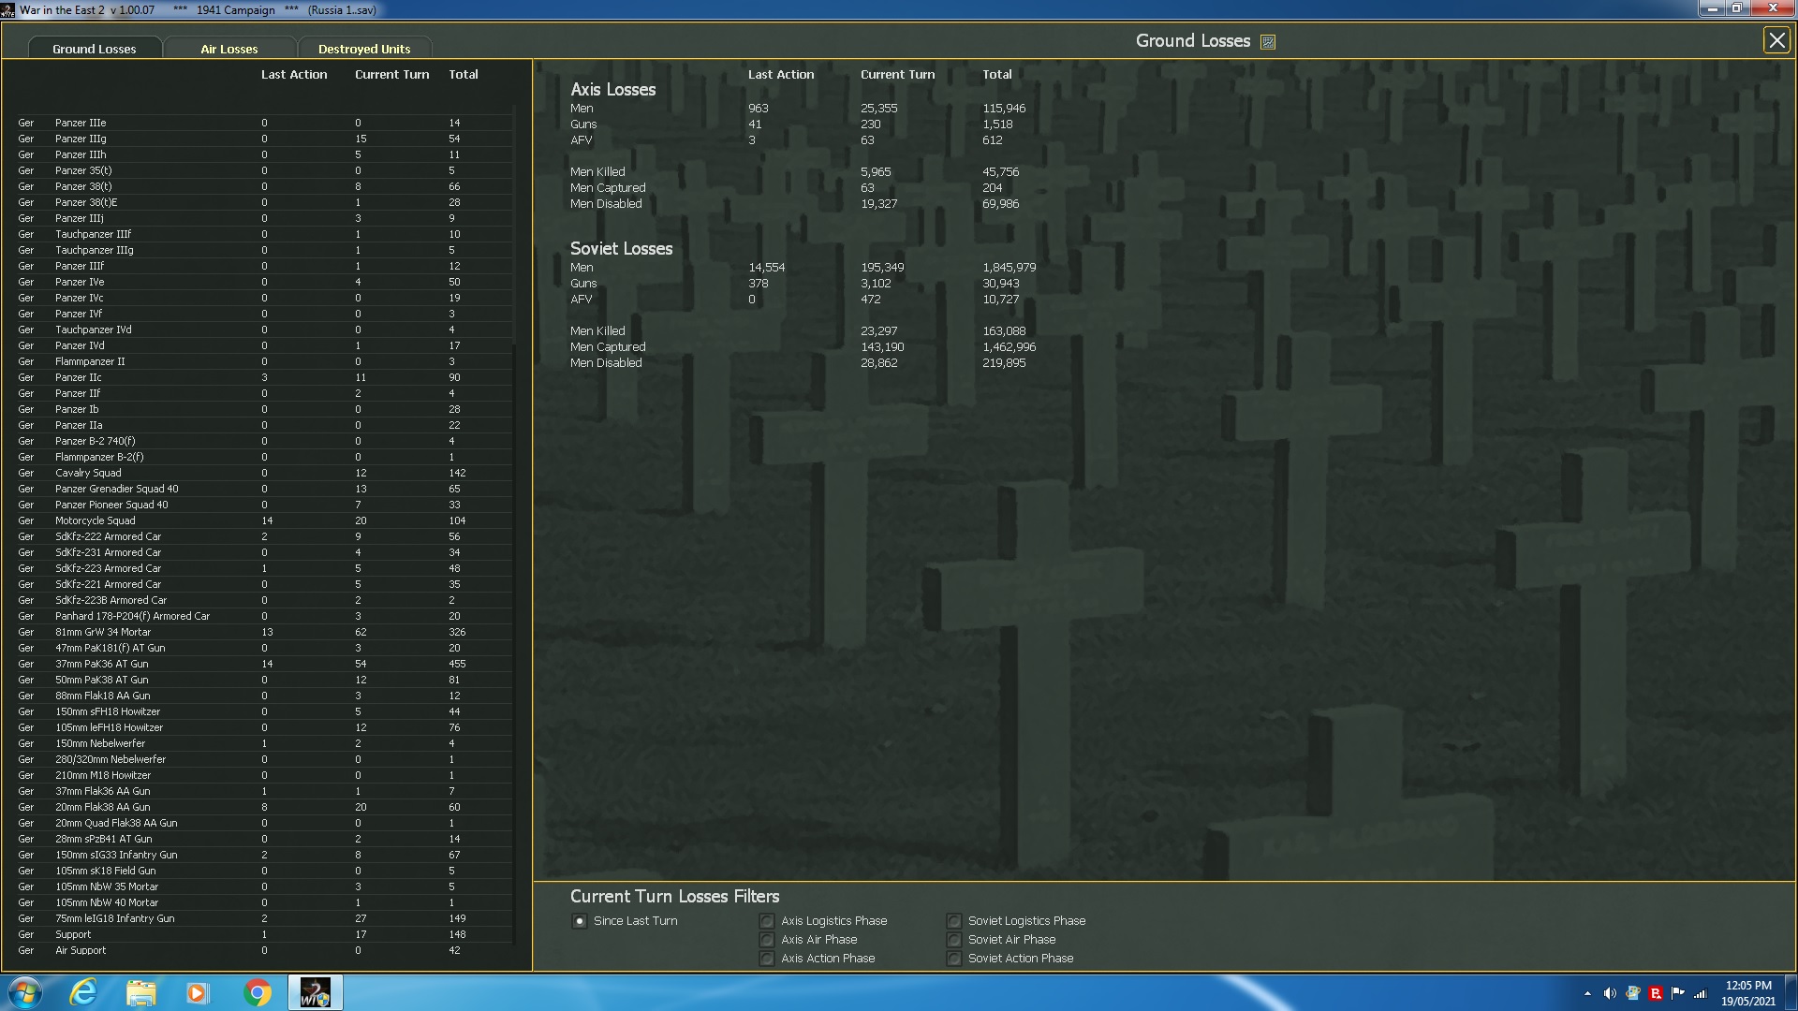This screenshot has height=1011, width=1798.
Task: Close the Ground Losses screen with X
Action: [1776, 40]
